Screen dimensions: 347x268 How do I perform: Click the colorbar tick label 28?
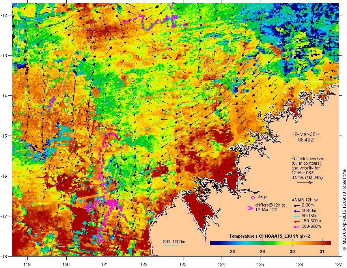232,251
